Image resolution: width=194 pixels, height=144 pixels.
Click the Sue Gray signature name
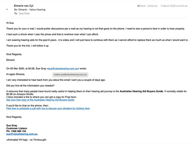(x=12, y=125)
